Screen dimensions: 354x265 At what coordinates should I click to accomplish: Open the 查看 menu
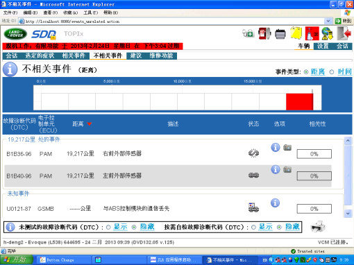[51, 12]
